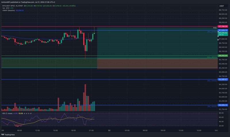Click the blue 64,566.87 price label
This screenshot has height=137, width=230.
click(x=223, y=79)
